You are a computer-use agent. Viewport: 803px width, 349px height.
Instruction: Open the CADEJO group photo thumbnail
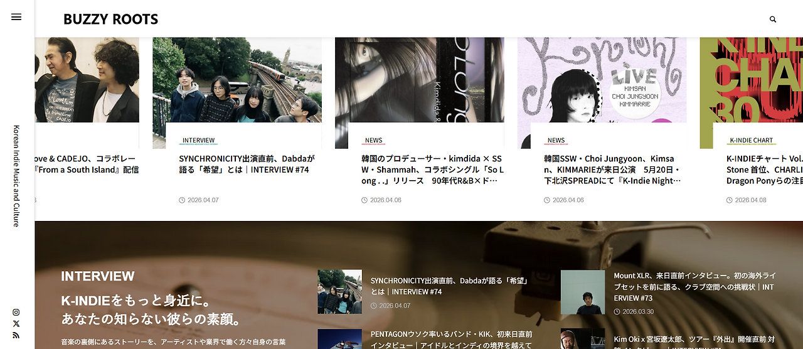87,80
